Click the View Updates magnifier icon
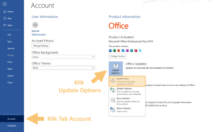 tap(113, 100)
